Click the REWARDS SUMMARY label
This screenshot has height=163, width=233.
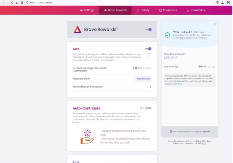[174, 54]
